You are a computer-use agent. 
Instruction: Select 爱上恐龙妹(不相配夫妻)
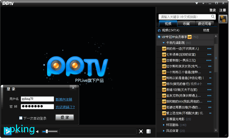click(x=182, y=113)
